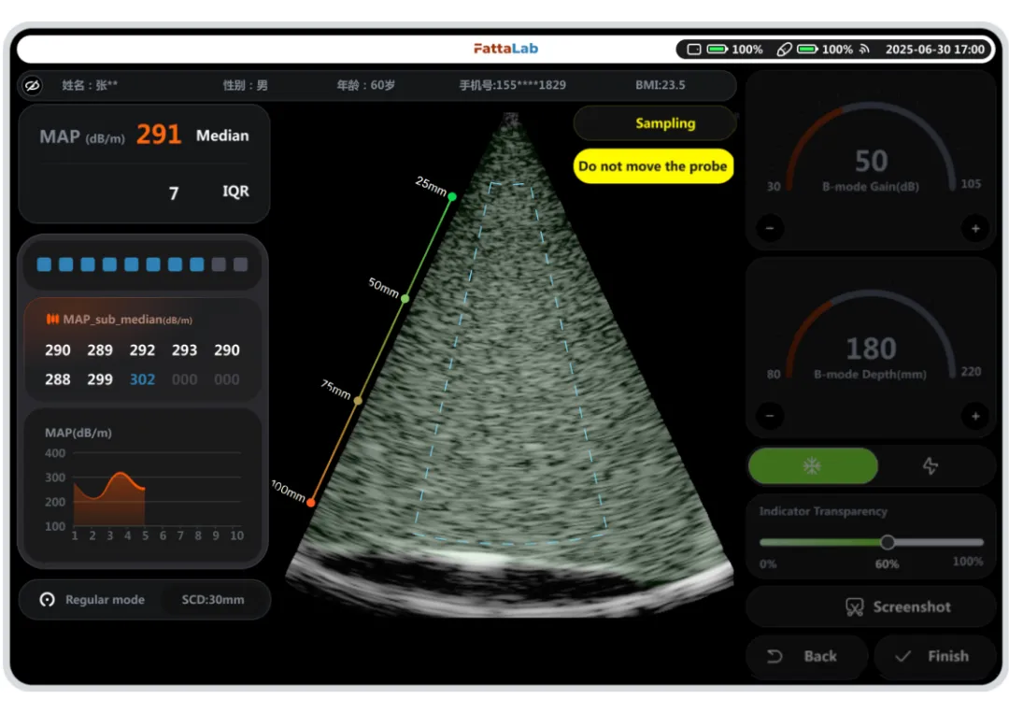Select sub-median value 293
The image size is (1009, 713).
pos(184,350)
